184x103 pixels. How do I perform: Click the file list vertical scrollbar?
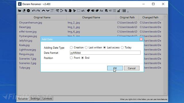tap(165, 55)
